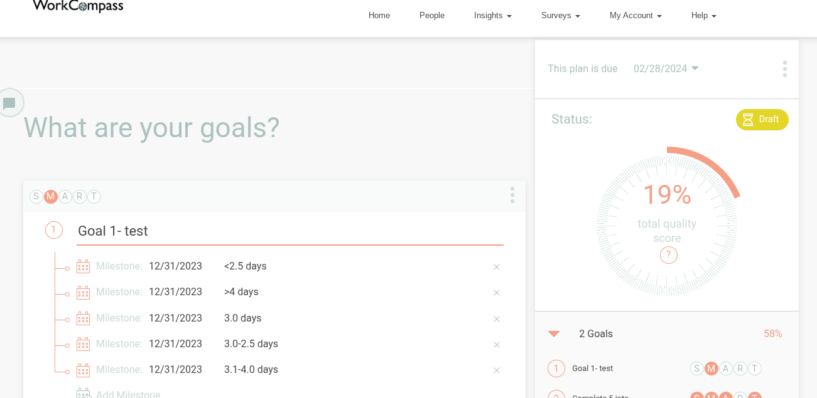Delete the 3.0 days milestone
817x398 pixels.
point(497,319)
